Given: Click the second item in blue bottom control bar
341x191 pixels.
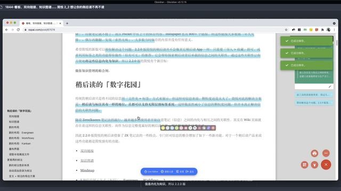Looking at the screenshot, I should coord(167,171).
